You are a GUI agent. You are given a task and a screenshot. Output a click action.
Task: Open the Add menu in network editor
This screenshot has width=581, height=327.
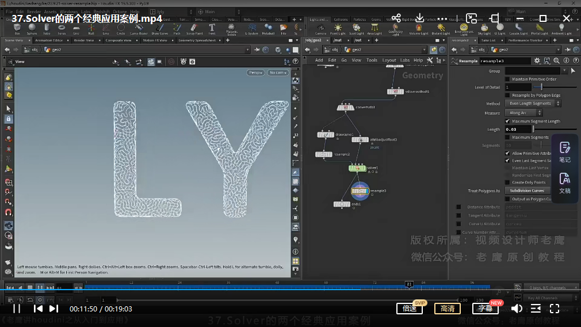coord(319,60)
